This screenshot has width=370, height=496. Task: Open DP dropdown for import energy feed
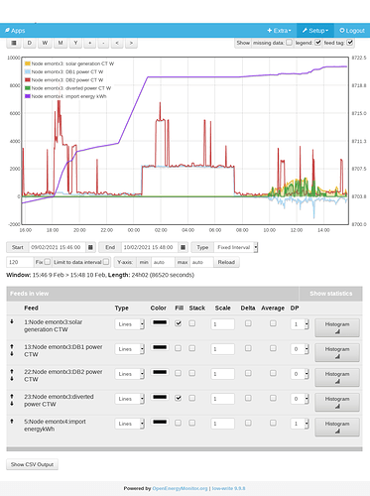[300, 424]
